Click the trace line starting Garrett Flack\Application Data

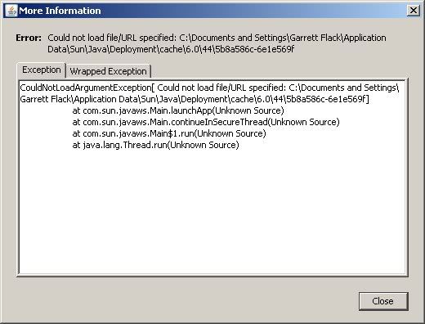(x=195, y=99)
